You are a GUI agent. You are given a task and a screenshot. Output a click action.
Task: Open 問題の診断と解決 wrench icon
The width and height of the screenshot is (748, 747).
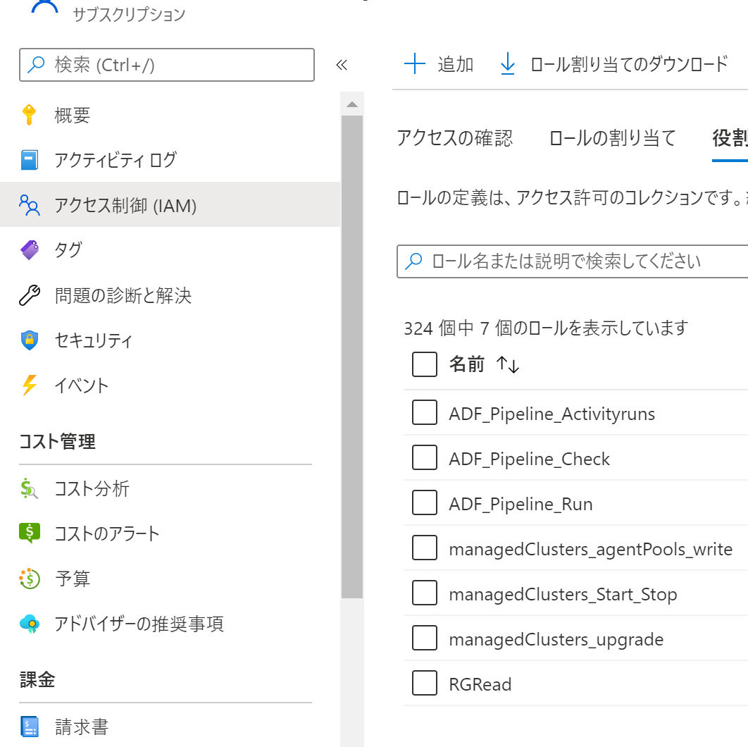tap(30, 295)
